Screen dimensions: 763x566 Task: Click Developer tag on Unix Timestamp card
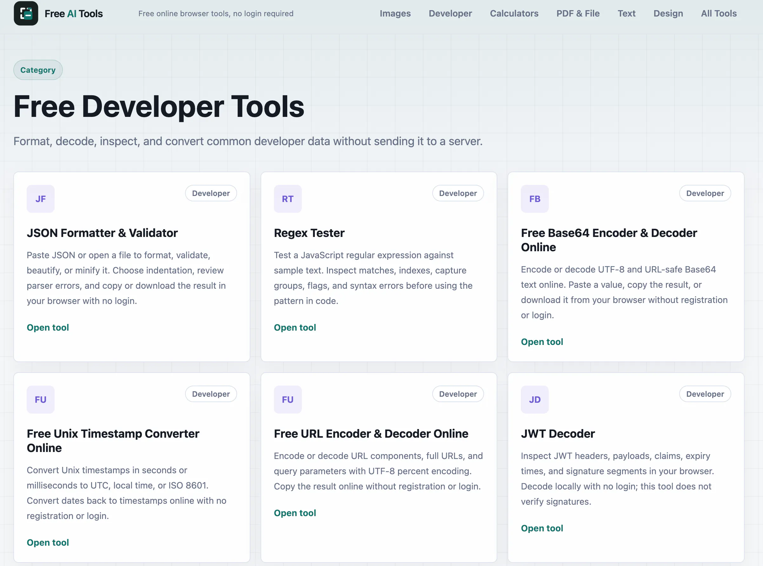(211, 394)
